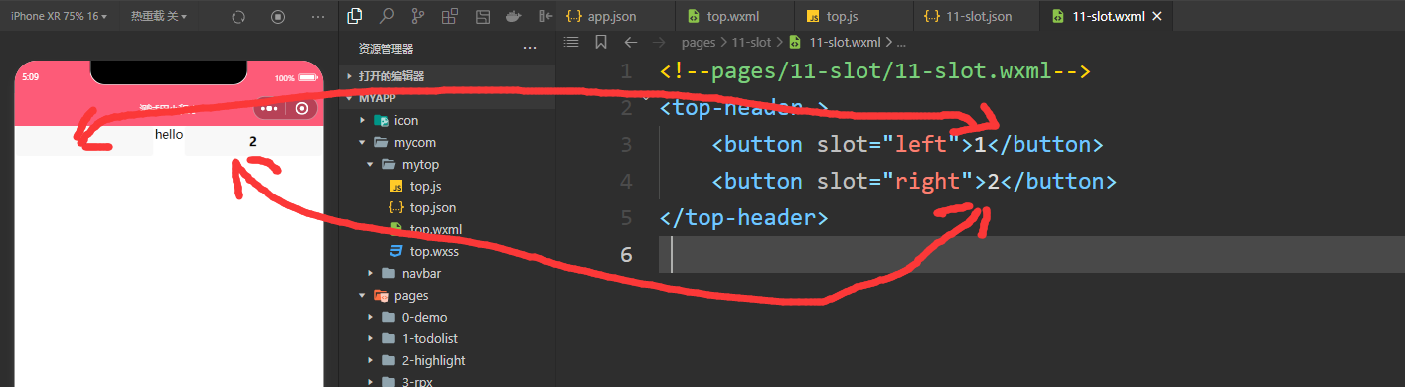Click the 资源管理器 panel title
This screenshot has width=1405, height=387.
pyautogui.click(x=387, y=48)
